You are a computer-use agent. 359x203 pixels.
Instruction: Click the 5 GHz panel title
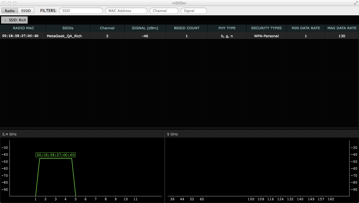(x=173, y=134)
